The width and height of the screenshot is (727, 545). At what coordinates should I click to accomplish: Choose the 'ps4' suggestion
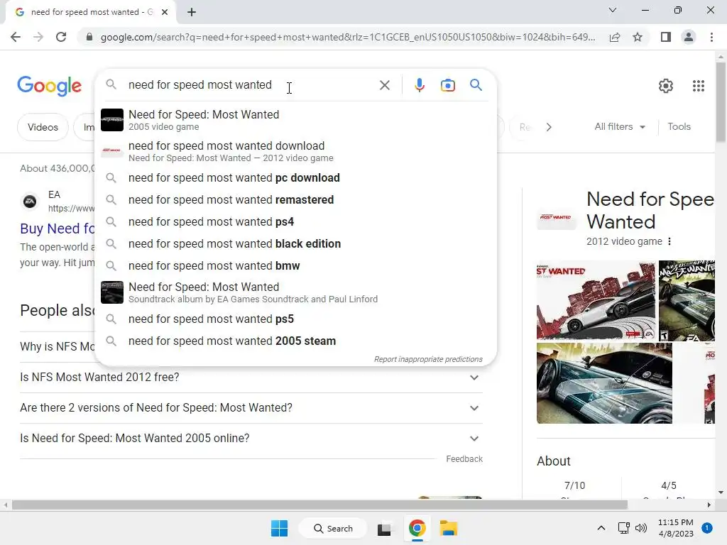point(295,222)
